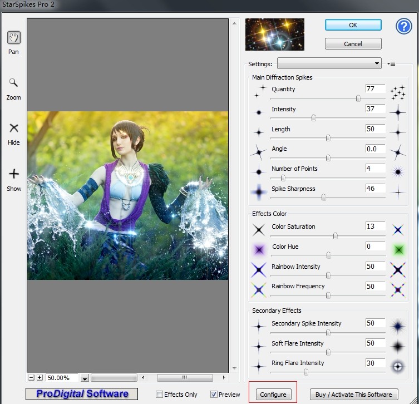Click the green Color Hue icon
The width and height of the screenshot is (419, 404).
click(x=398, y=250)
